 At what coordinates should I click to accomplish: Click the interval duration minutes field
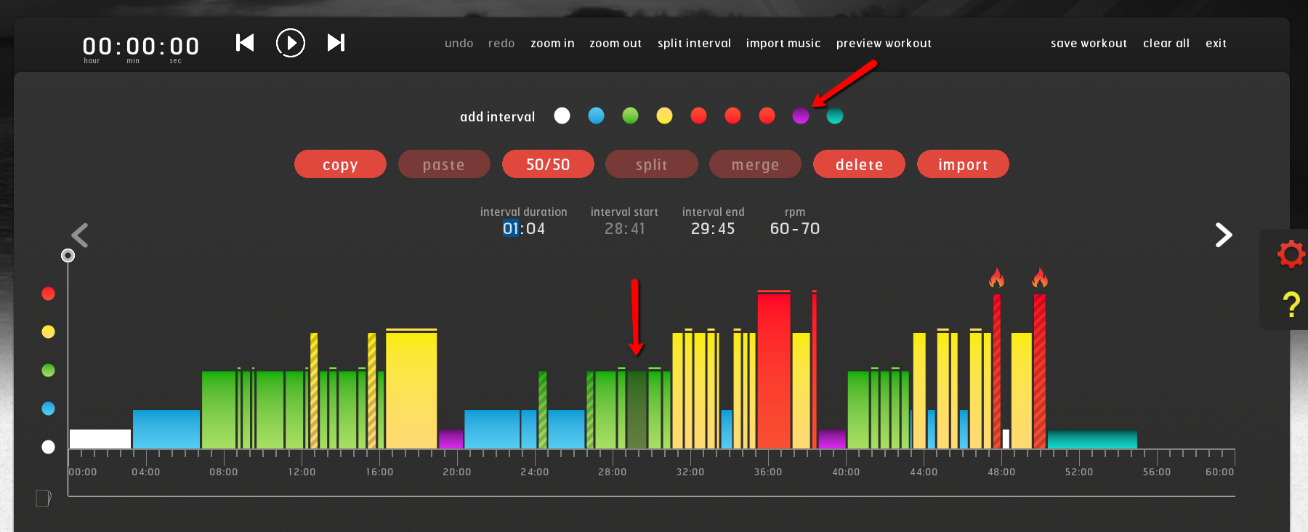(510, 229)
